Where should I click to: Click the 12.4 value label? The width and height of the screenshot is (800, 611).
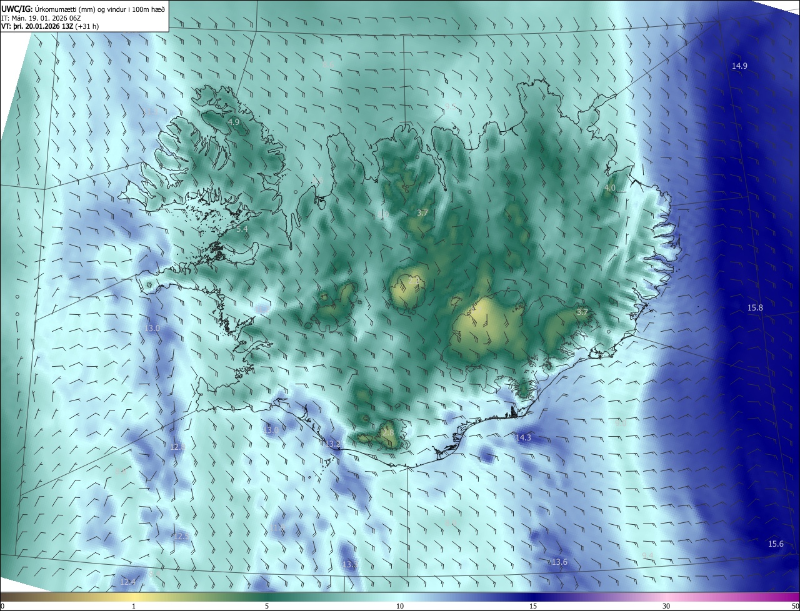tap(127, 582)
